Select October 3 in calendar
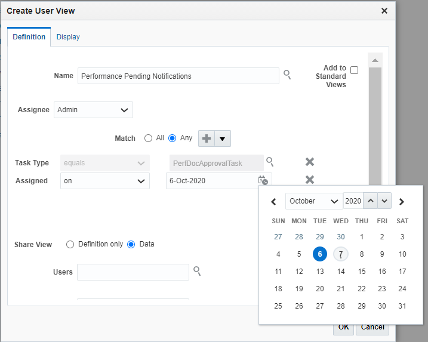The width and height of the screenshot is (428, 342). (402, 236)
